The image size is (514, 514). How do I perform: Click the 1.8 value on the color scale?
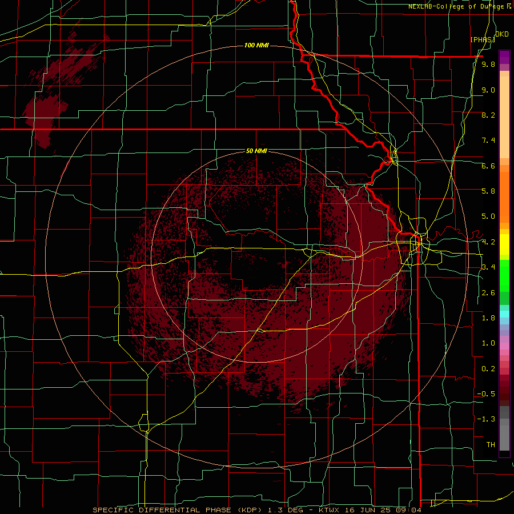pyautogui.click(x=488, y=318)
